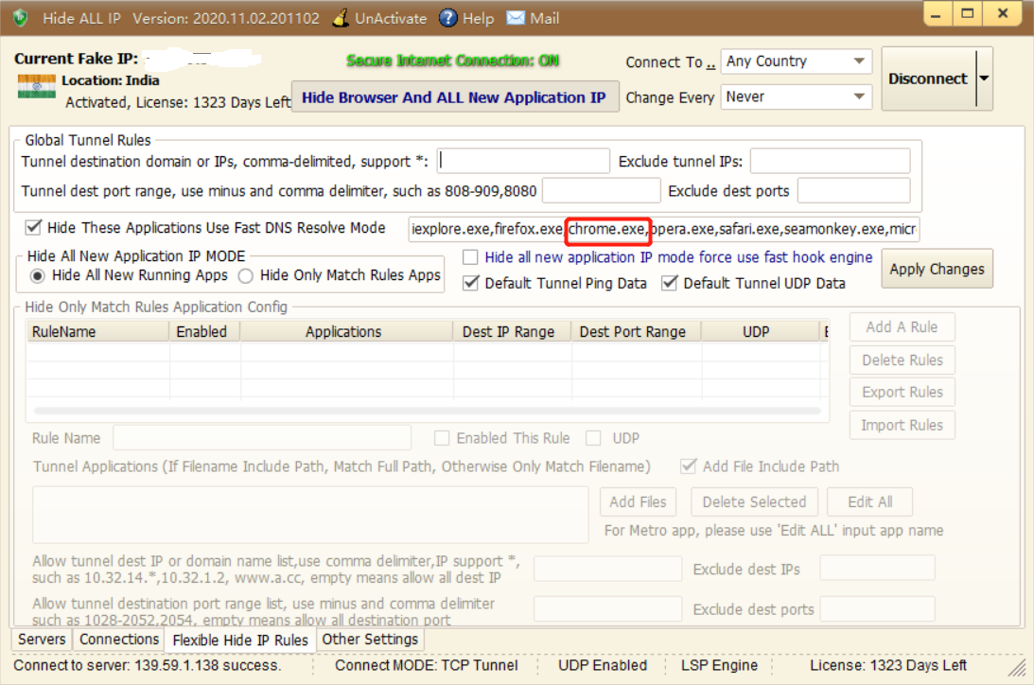Focus the Exclude tunnel IPs field

[x=831, y=161]
